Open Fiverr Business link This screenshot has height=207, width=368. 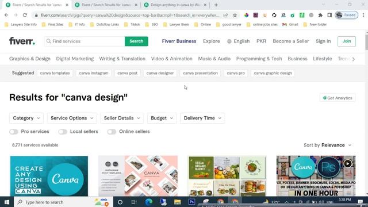click(x=179, y=41)
